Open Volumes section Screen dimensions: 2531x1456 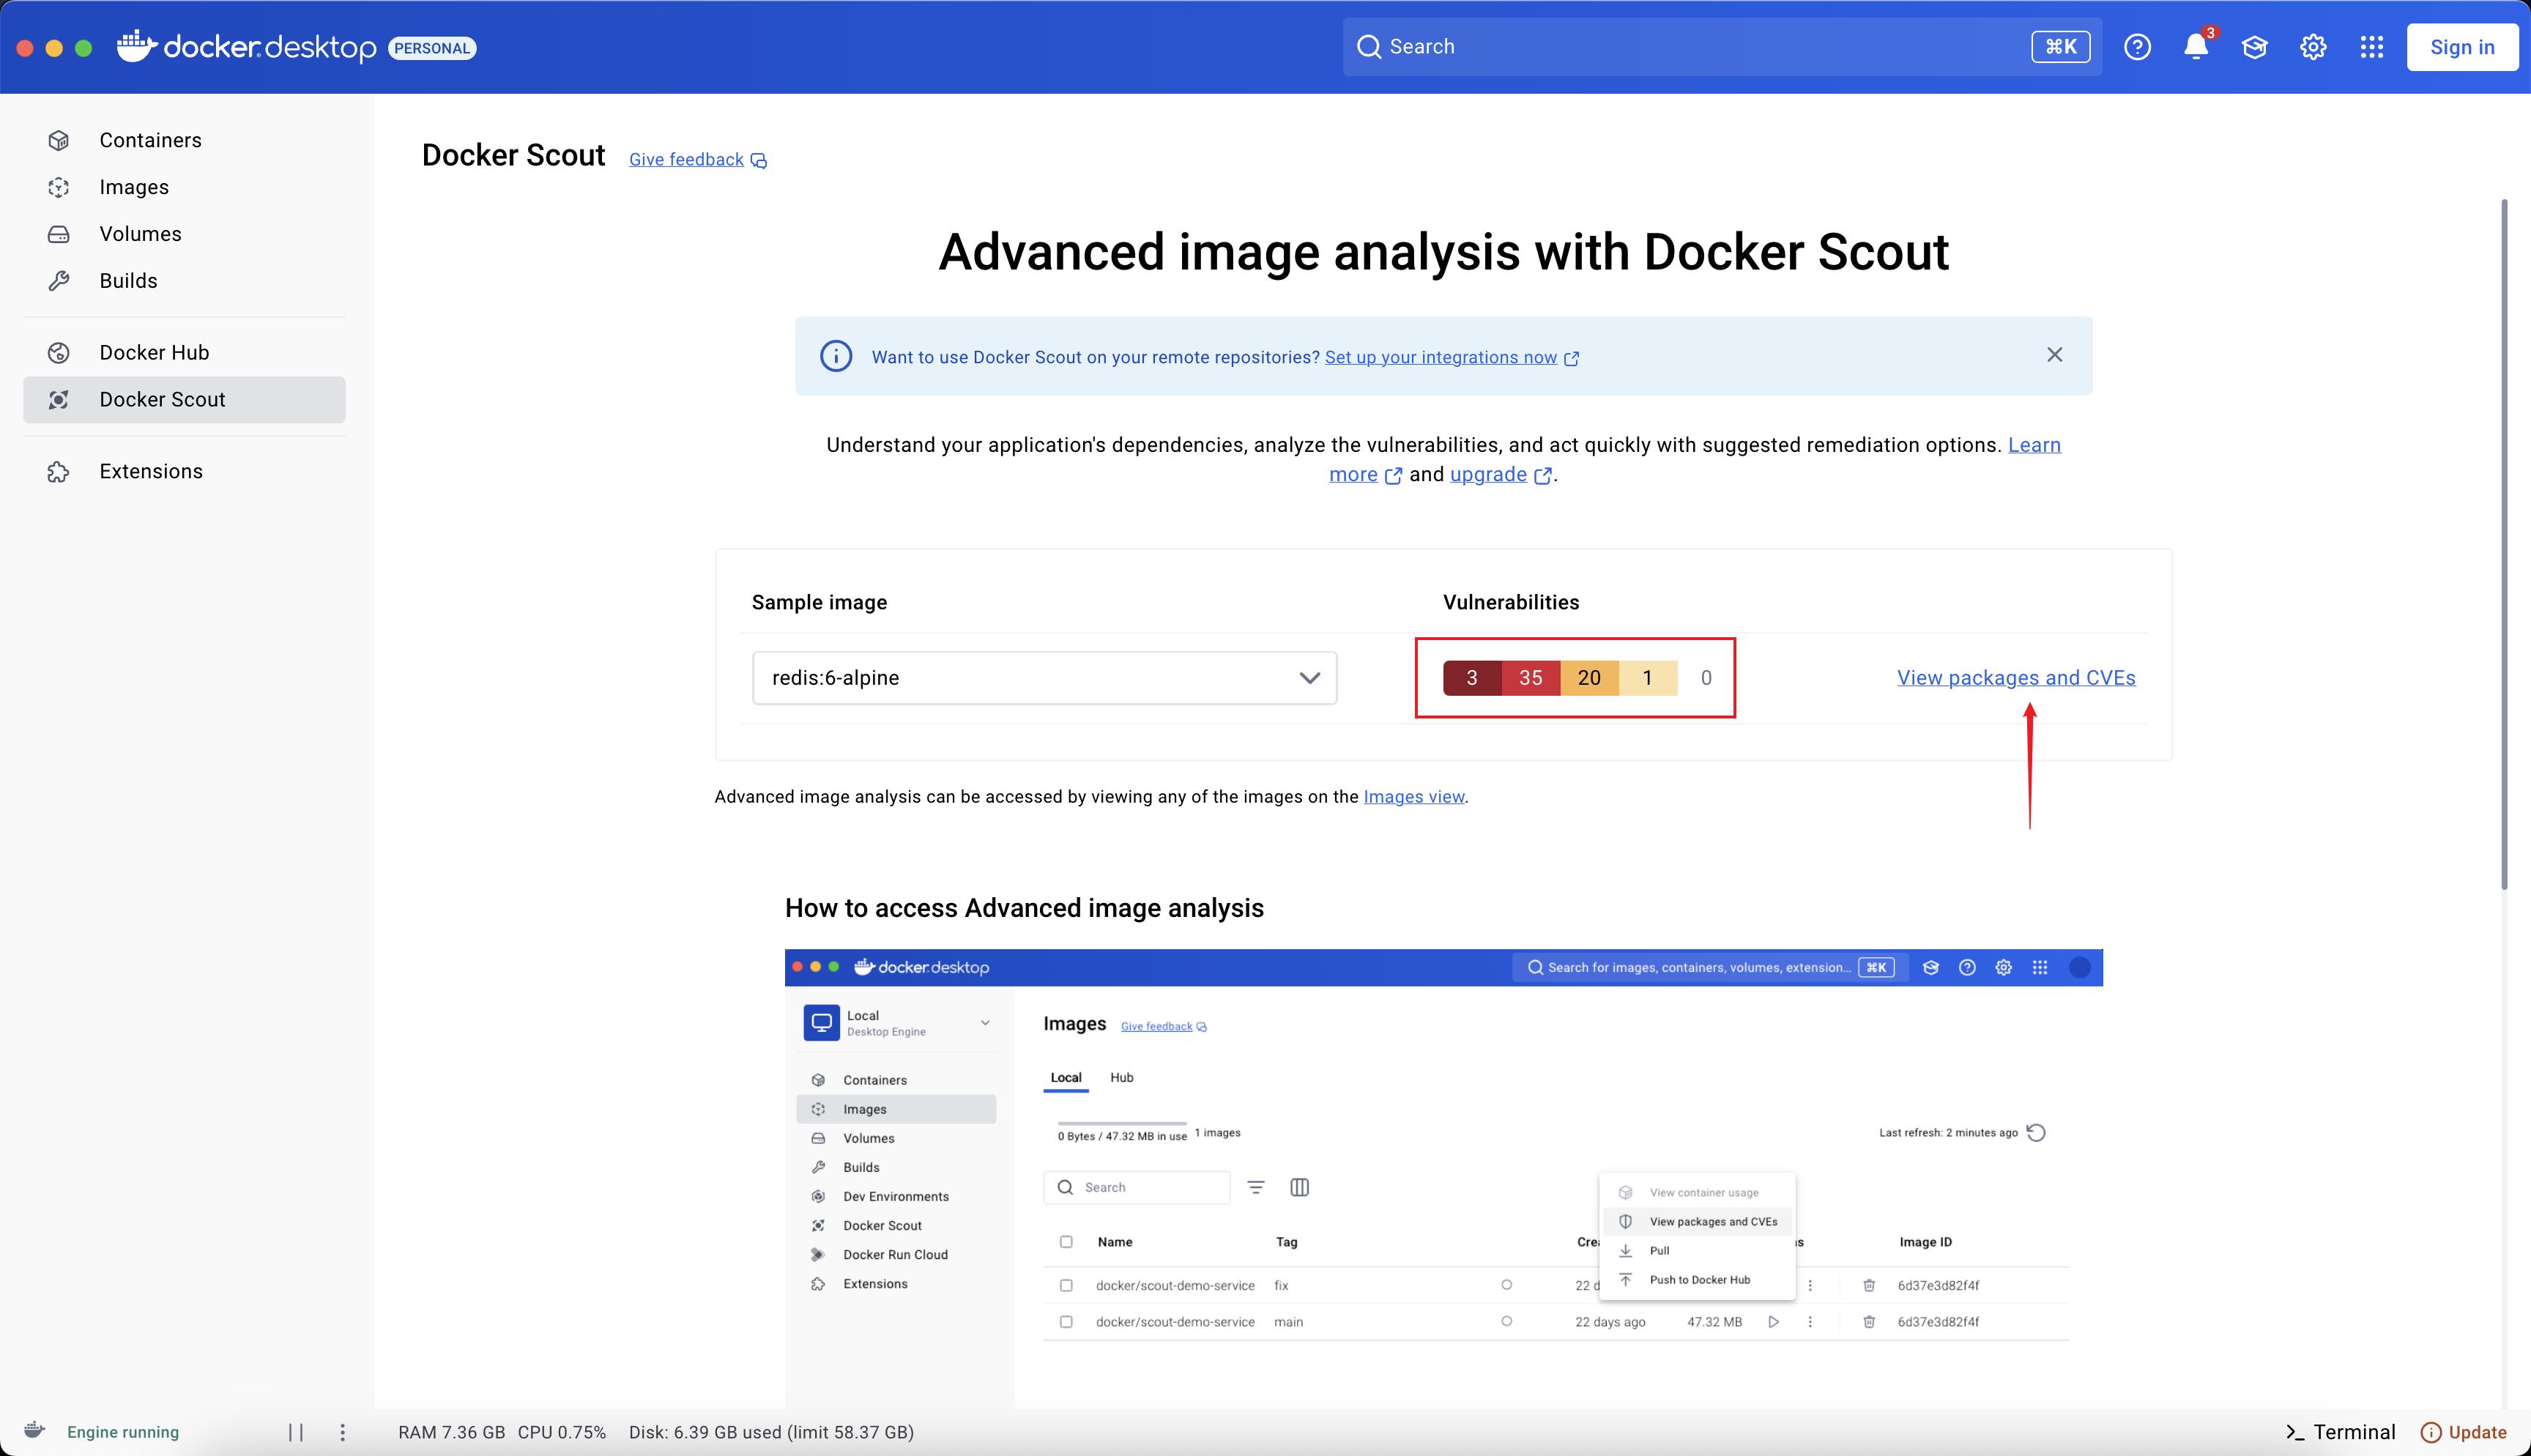pos(185,234)
